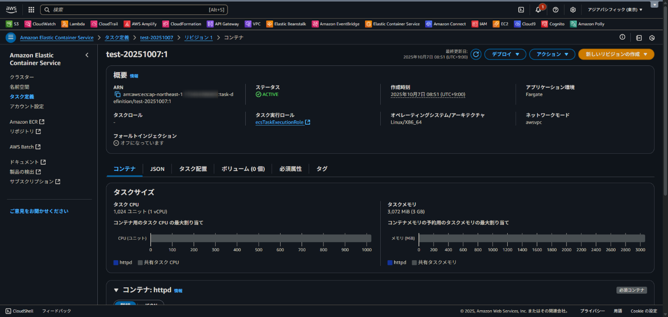Open the settings gear in header
The height and width of the screenshot is (317, 668).
point(573,10)
